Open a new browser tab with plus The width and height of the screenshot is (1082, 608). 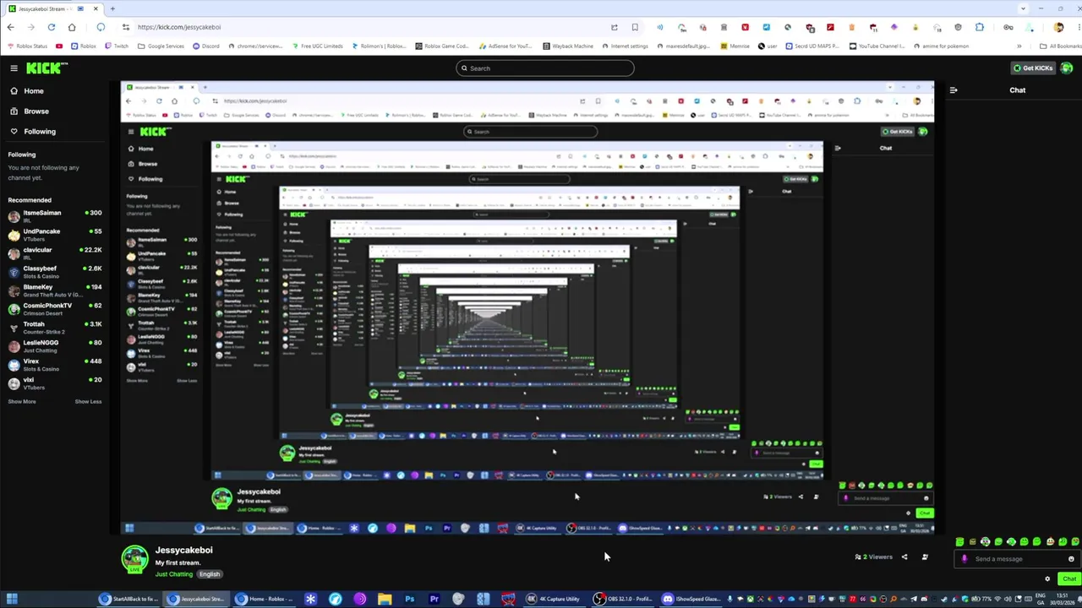(x=112, y=8)
